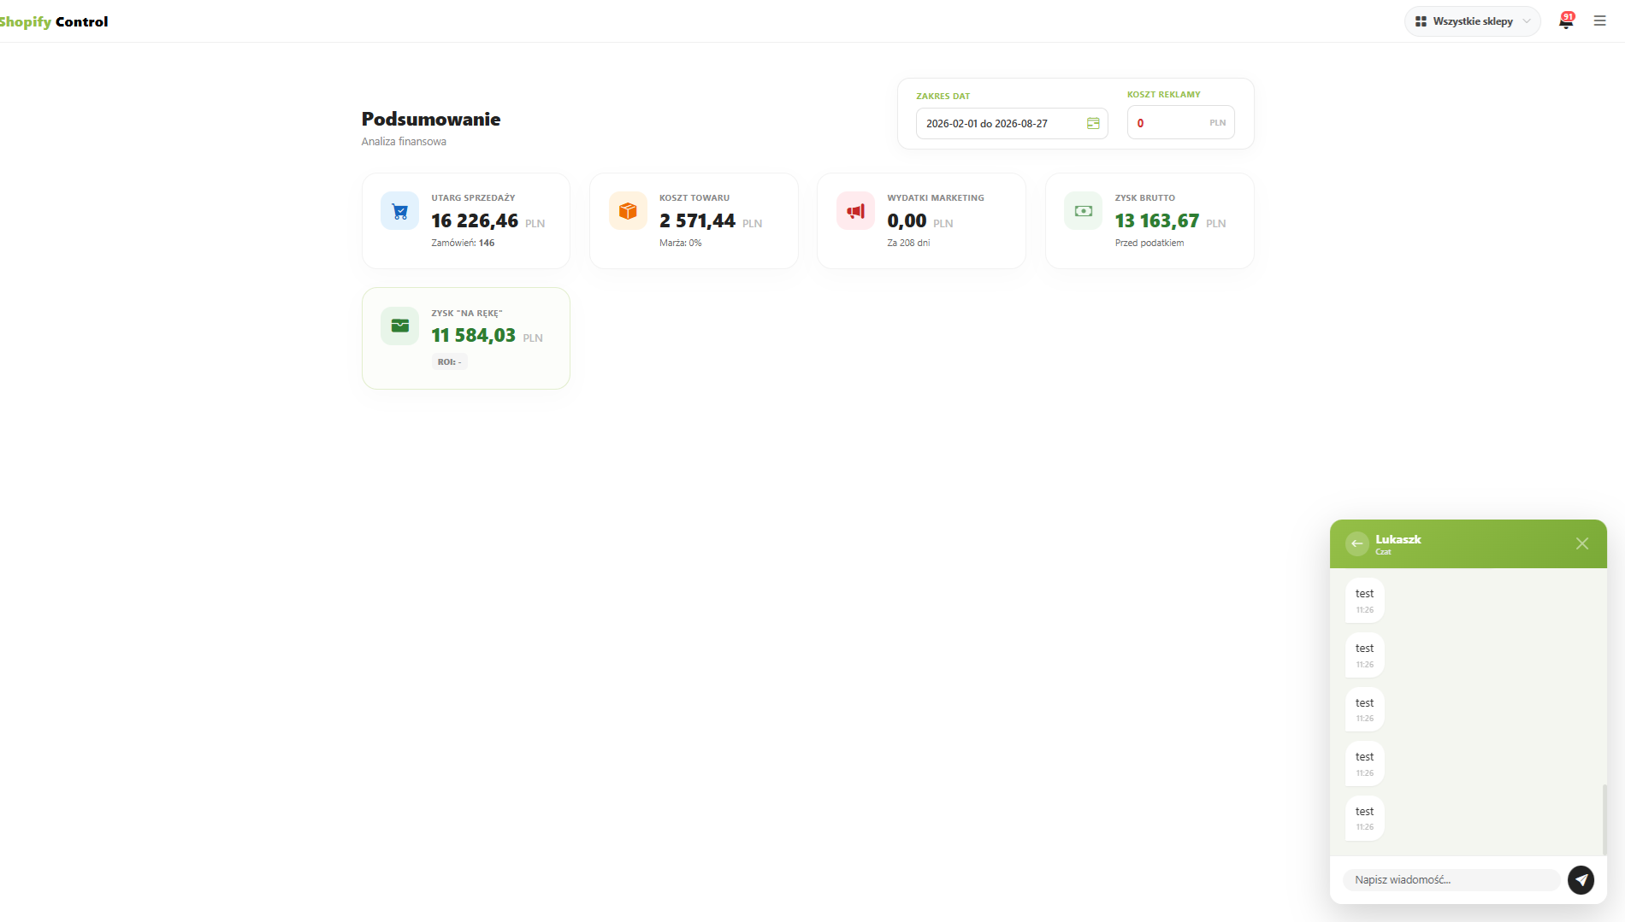Expand the Wszystkie sklepy store dropdown
This screenshot has width=1625, height=922.
[1473, 21]
